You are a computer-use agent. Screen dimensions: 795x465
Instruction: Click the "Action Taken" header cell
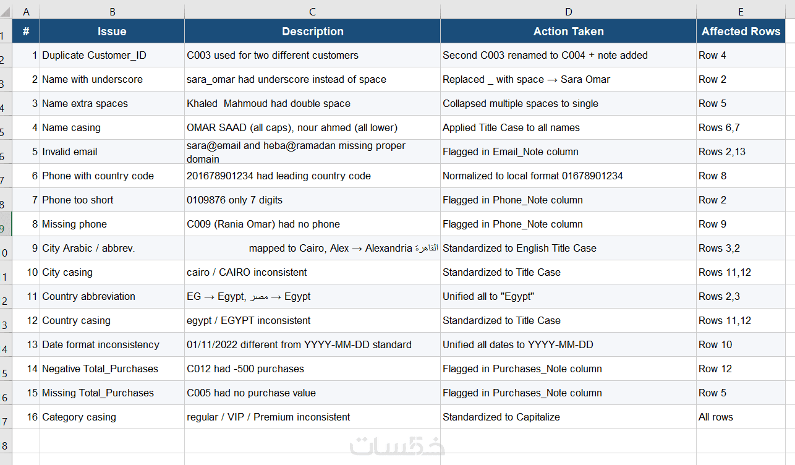click(x=568, y=32)
